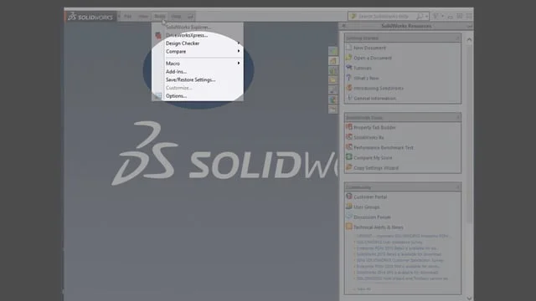Image resolution: width=536 pixels, height=301 pixels.
Task: Click the task pane scroll-down arrow
Action: pyautogui.click(x=469, y=298)
